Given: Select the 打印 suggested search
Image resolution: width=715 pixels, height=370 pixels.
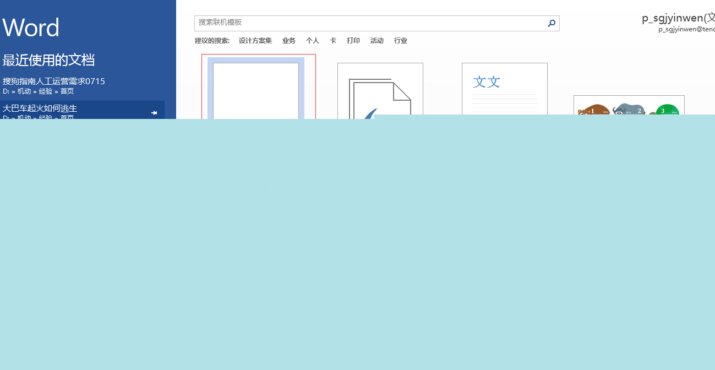Looking at the screenshot, I should (x=353, y=41).
